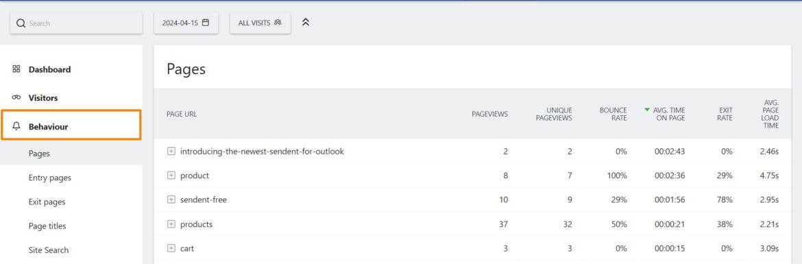Open the 2024-04-15 date picker
The image size is (802, 264).
coord(186,23)
